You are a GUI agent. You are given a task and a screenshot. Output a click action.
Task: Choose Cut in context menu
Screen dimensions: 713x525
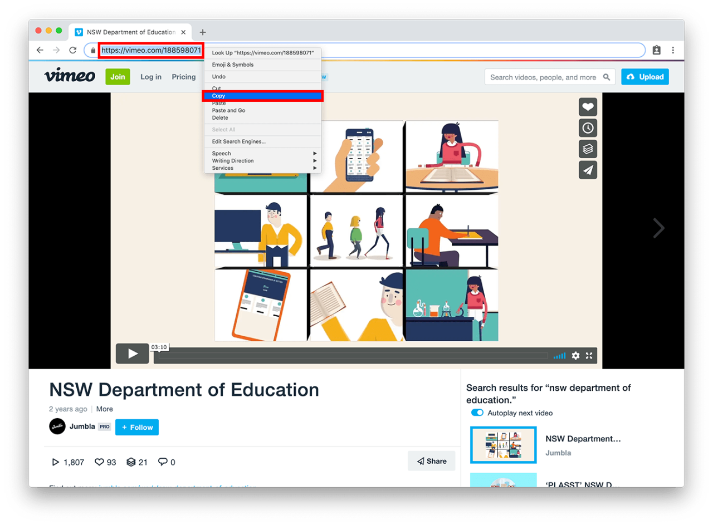pyautogui.click(x=263, y=89)
